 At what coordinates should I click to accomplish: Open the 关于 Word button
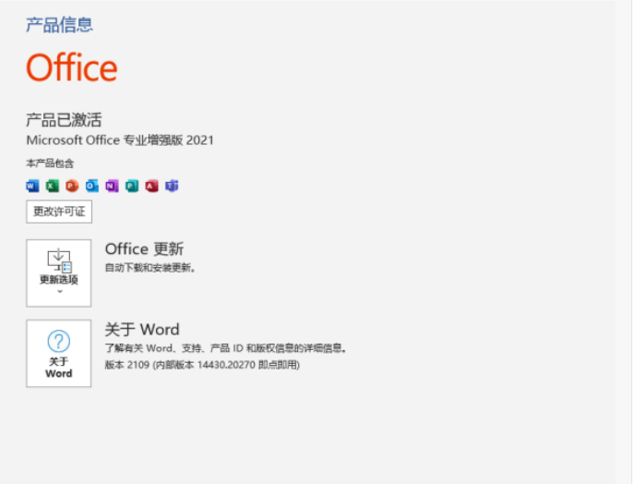point(59,354)
